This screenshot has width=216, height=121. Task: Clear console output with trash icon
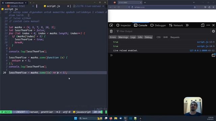[x=111, y=31]
